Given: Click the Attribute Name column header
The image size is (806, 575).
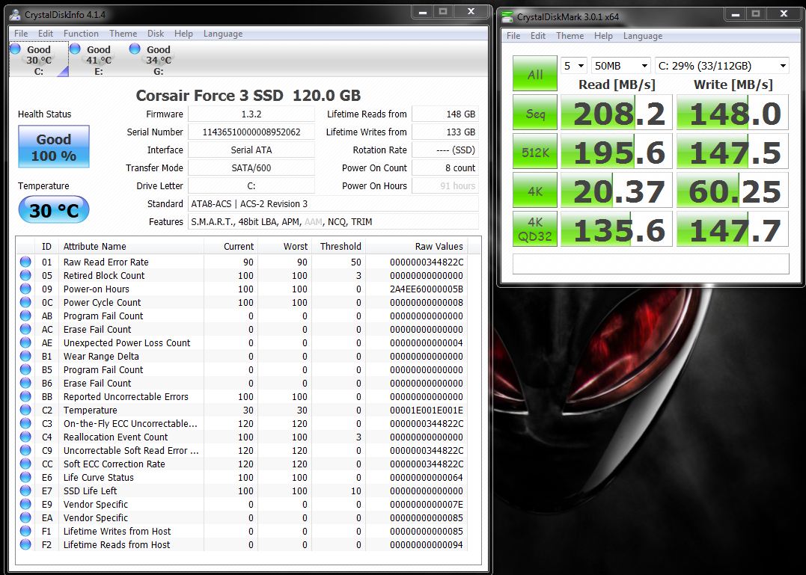Looking at the screenshot, I should click(131, 247).
